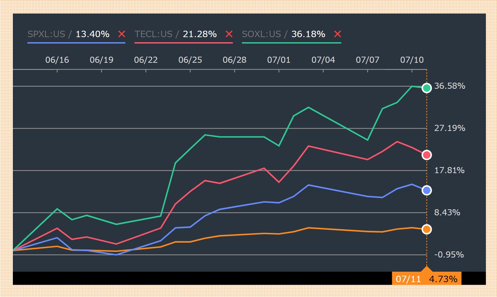The height and width of the screenshot is (297, 497).
Task: Click the red TECL endpoint marker
Action: [x=427, y=155]
